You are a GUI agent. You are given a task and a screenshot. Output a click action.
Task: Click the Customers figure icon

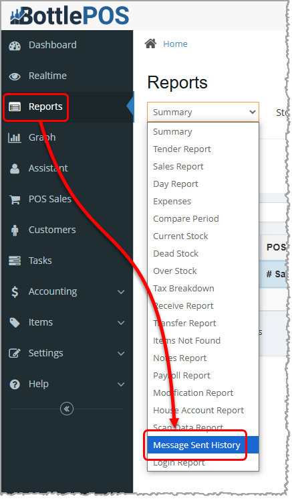[15, 230]
